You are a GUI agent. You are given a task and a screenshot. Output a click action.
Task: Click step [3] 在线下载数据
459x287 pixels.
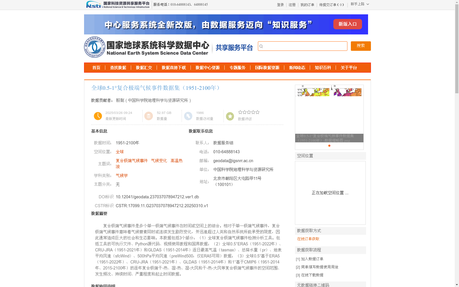click(310, 275)
